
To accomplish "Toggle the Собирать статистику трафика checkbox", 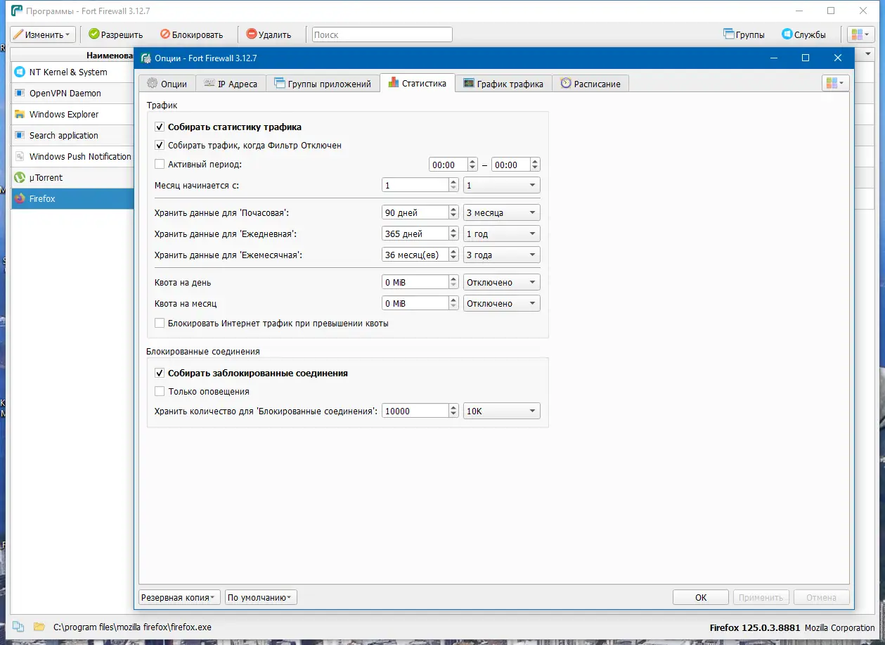I will tap(160, 127).
